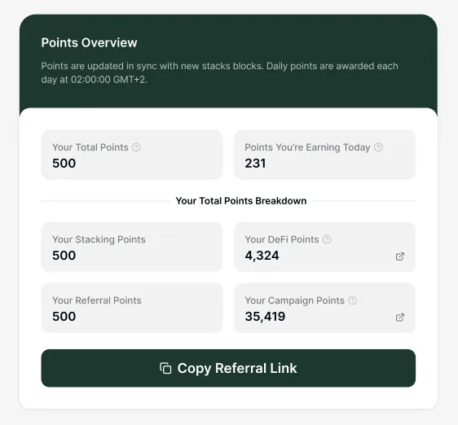Image resolution: width=458 pixels, height=425 pixels.
Task: Click the Points You're Earning Today label
Action: click(x=307, y=147)
